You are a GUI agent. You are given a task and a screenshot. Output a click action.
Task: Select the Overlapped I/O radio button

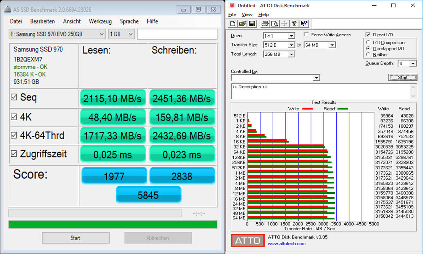[x=369, y=48]
